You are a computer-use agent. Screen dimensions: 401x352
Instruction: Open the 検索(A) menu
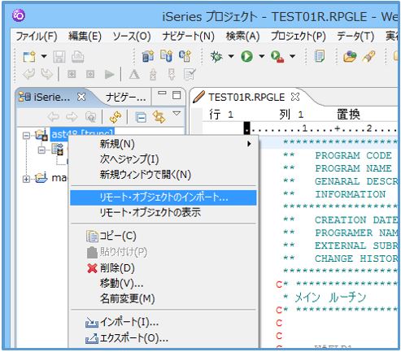click(242, 37)
